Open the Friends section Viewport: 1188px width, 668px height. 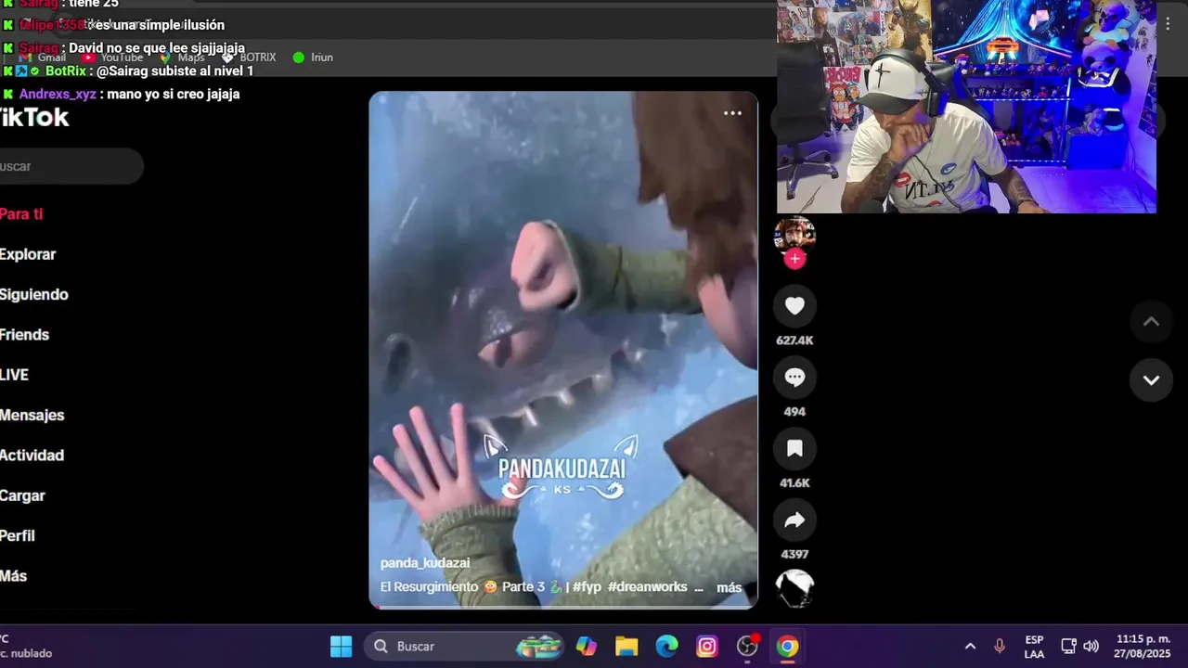coord(25,335)
